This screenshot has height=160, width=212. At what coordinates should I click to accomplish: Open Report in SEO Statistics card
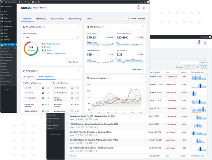[x=138, y=69]
